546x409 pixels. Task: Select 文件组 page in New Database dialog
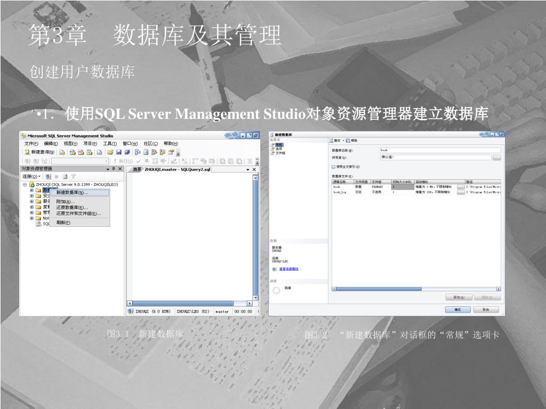click(280, 153)
